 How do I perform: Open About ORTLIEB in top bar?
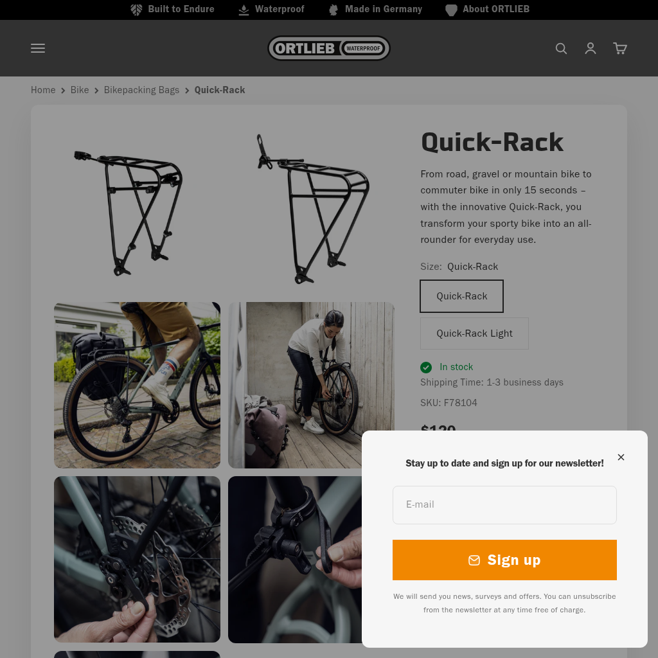[495, 9]
